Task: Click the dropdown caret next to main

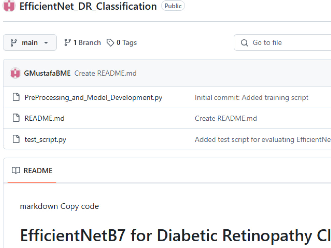Action: [x=46, y=43]
